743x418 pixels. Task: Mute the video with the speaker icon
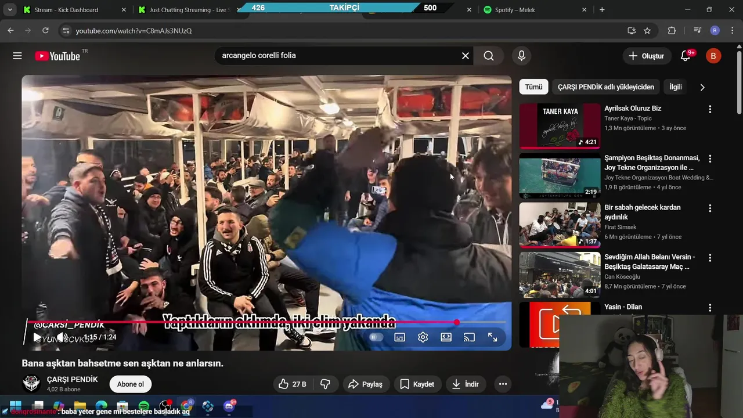[62, 337]
